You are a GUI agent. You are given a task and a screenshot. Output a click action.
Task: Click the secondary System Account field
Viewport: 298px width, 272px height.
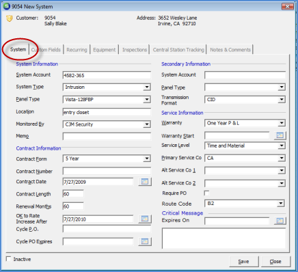coord(245,75)
